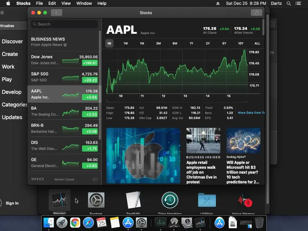Open Business News from Apple News

point(64,42)
